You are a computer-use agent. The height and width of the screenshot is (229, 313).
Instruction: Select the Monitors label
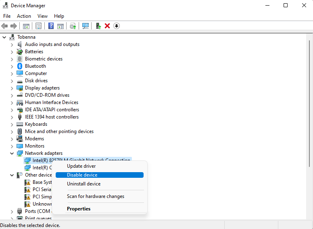coord(35,146)
